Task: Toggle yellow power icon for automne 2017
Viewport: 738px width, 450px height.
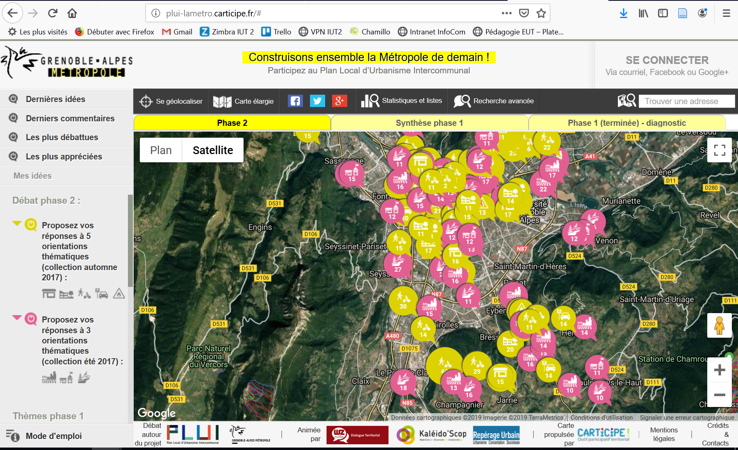Action: point(31,225)
